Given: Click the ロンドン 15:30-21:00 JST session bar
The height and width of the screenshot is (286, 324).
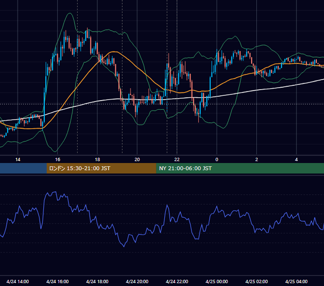Looking at the screenshot, I should (101, 168).
